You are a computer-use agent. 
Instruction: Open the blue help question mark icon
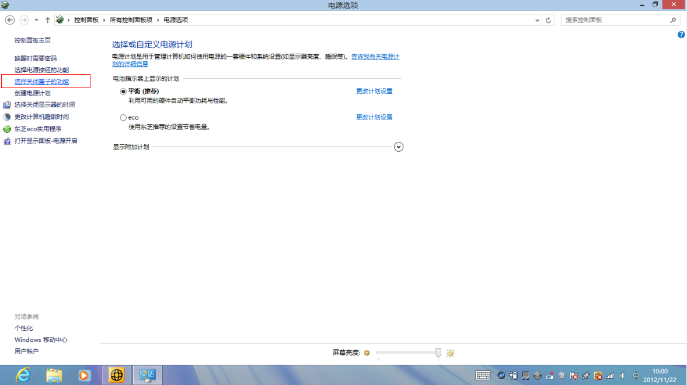coord(681,35)
